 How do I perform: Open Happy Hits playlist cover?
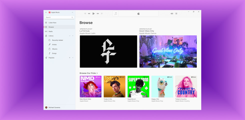pyautogui.click(x=162, y=86)
